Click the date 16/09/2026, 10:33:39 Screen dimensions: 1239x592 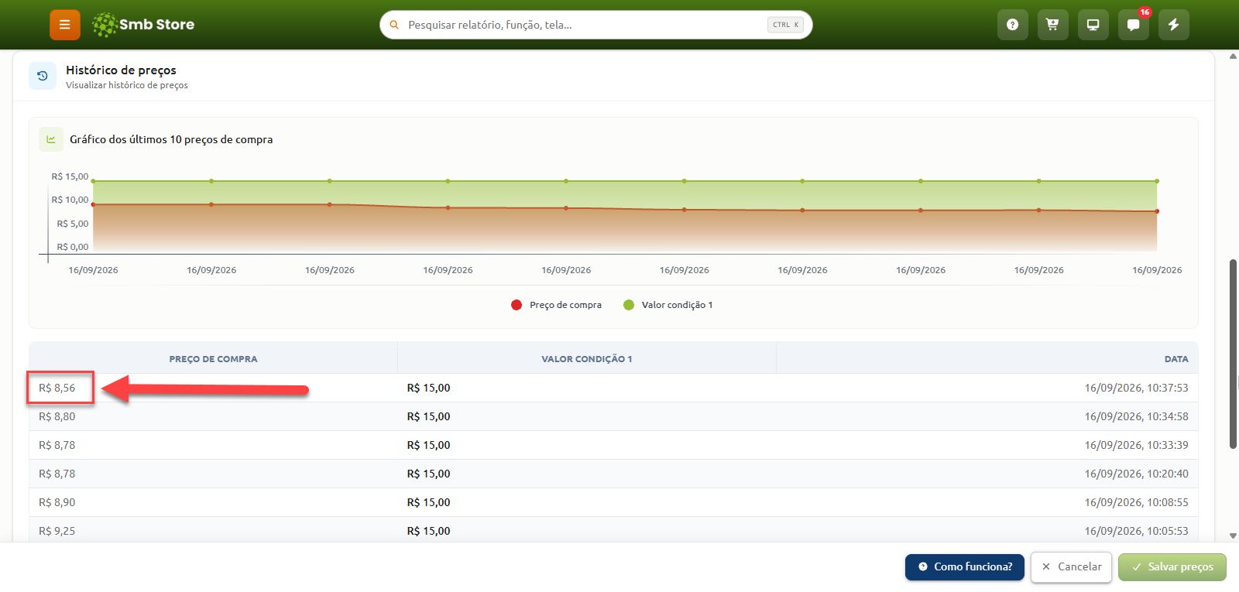tap(1136, 445)
